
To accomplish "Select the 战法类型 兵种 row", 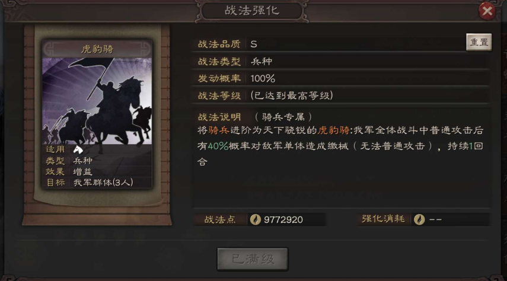I will [x=341, y=61].
